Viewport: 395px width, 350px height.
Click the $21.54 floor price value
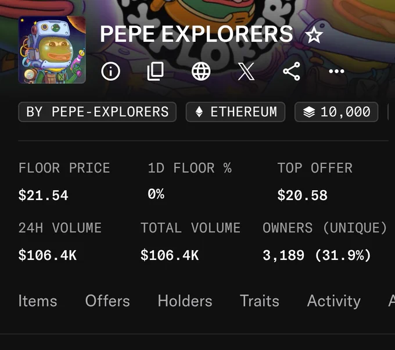pyautogui.click(x=44, y=195)
